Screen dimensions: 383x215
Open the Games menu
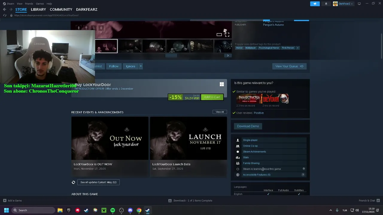(40, 4)
